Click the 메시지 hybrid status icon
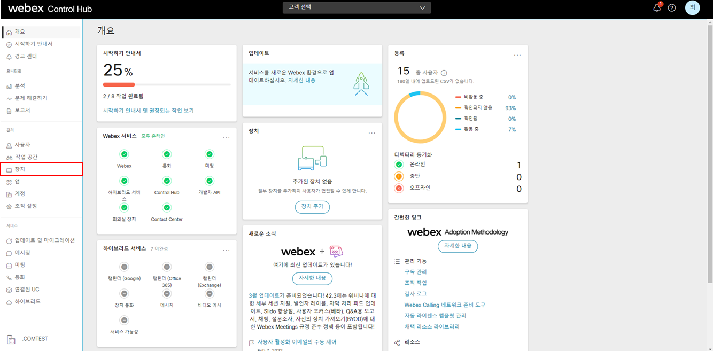Image resolution: width=713 pixels, height=351 pixels. [167, 293]
